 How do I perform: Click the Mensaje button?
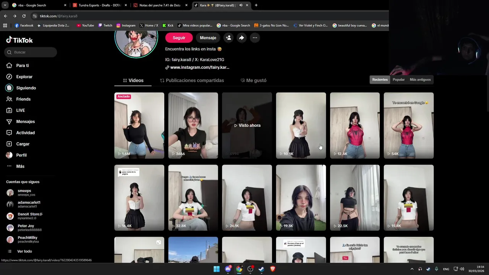pyautogui.click(x=208, y=38)
